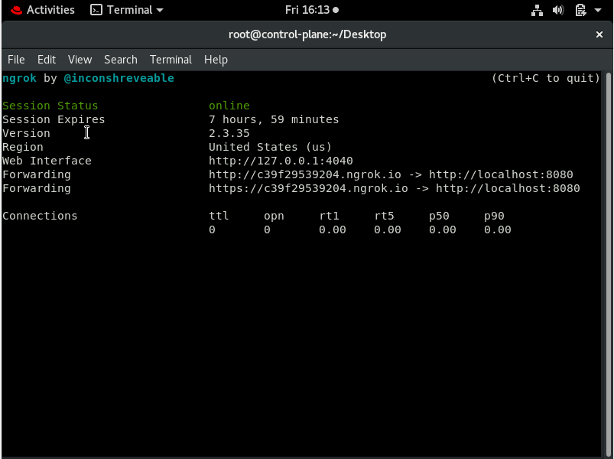Click the network connection status icon
Viewport: 614px width, 459px height.
[x=537, y=10]
